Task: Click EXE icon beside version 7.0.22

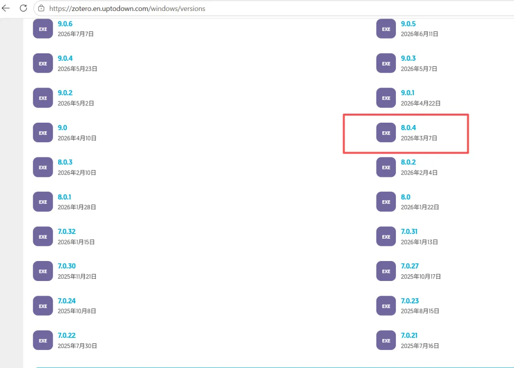Action: point(43,340)
